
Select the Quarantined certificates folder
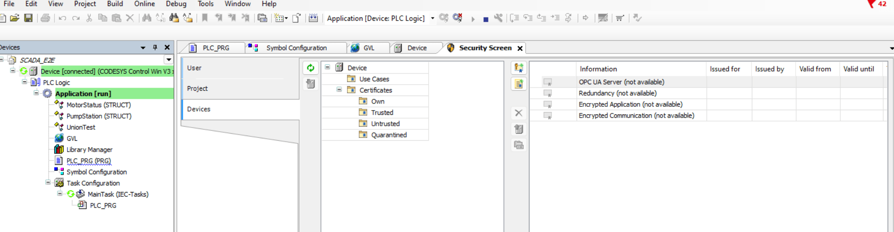(x=389, y=135)
